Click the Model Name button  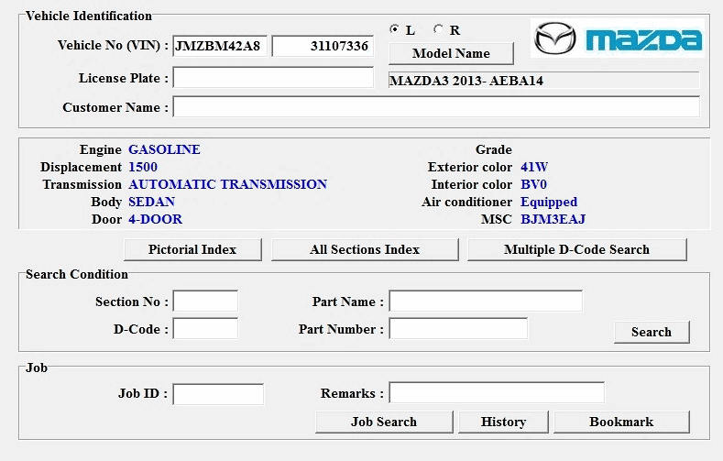[x=451, y=53]
